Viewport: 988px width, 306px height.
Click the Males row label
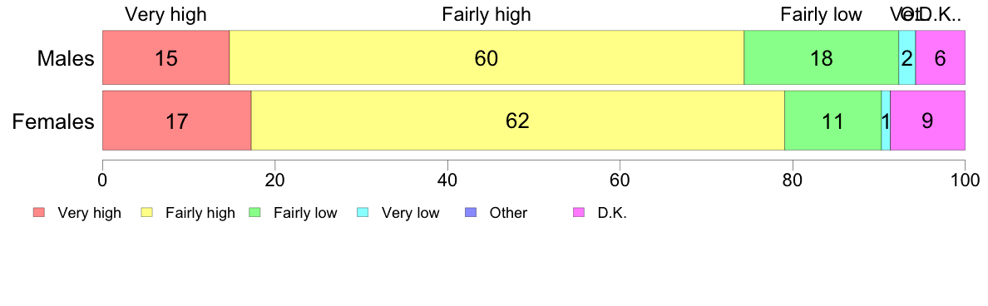pyautogui.click(x=66, y=58)
